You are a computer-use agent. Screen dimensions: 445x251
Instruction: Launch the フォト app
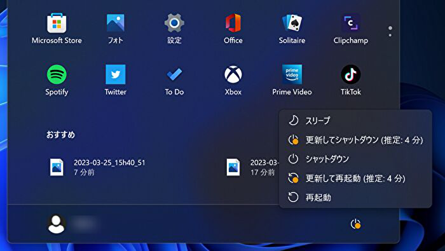(x=115, y=29)
